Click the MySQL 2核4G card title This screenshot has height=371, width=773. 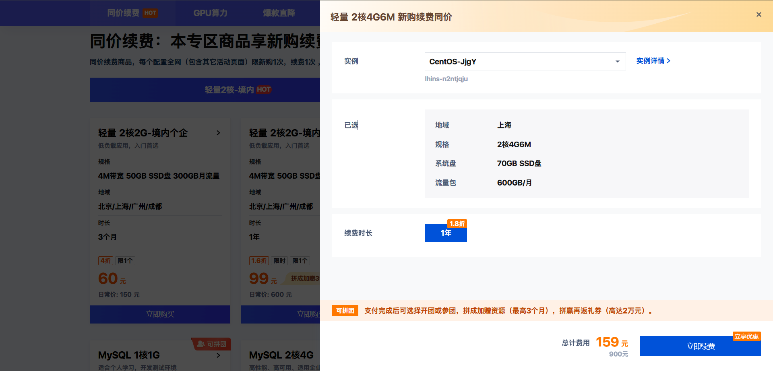281,355
